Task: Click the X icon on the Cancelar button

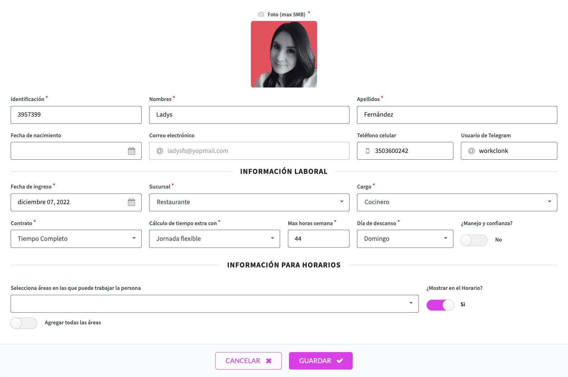Action: tap(269, 361)
